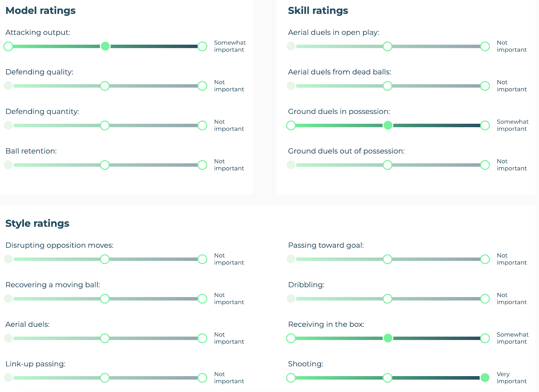Set Recovering a moving ball to rightmost stop

pyautogui.click(x=202, y=299)
